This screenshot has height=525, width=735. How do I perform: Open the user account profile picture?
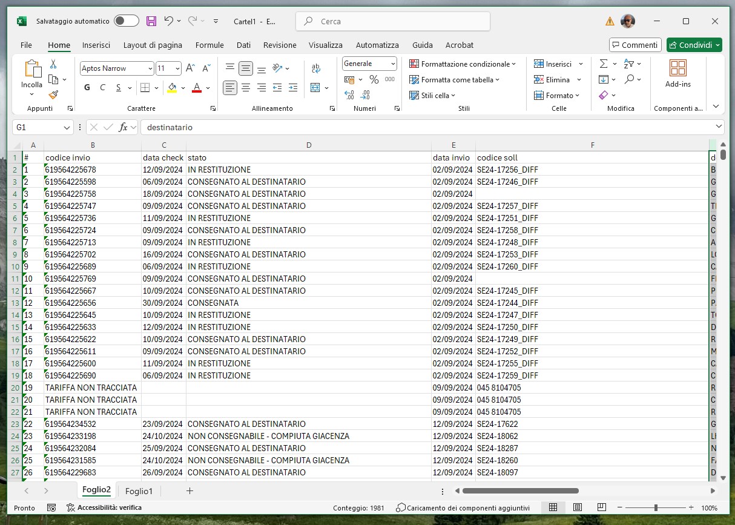tap(628, 21)
